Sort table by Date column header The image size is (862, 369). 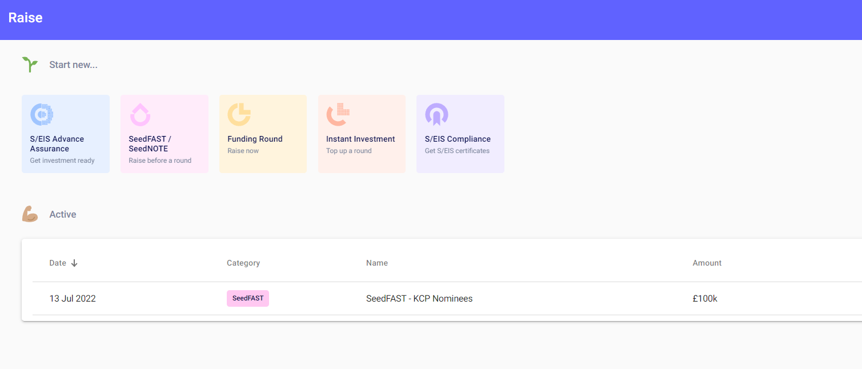[58, 263]
